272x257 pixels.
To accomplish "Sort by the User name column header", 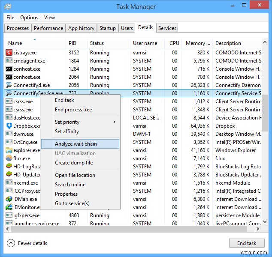I will pos(147,43).
